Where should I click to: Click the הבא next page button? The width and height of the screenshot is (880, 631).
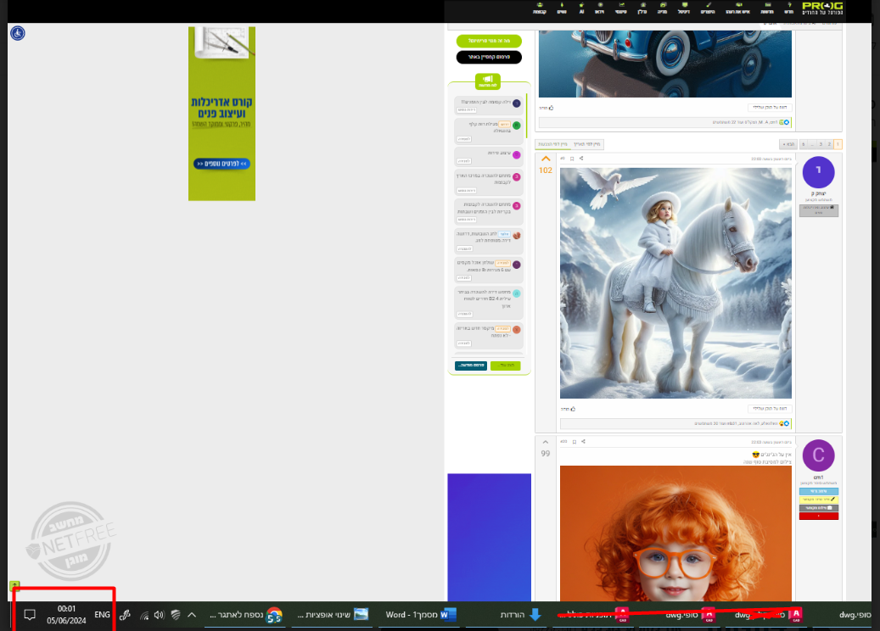click(788, 144)
